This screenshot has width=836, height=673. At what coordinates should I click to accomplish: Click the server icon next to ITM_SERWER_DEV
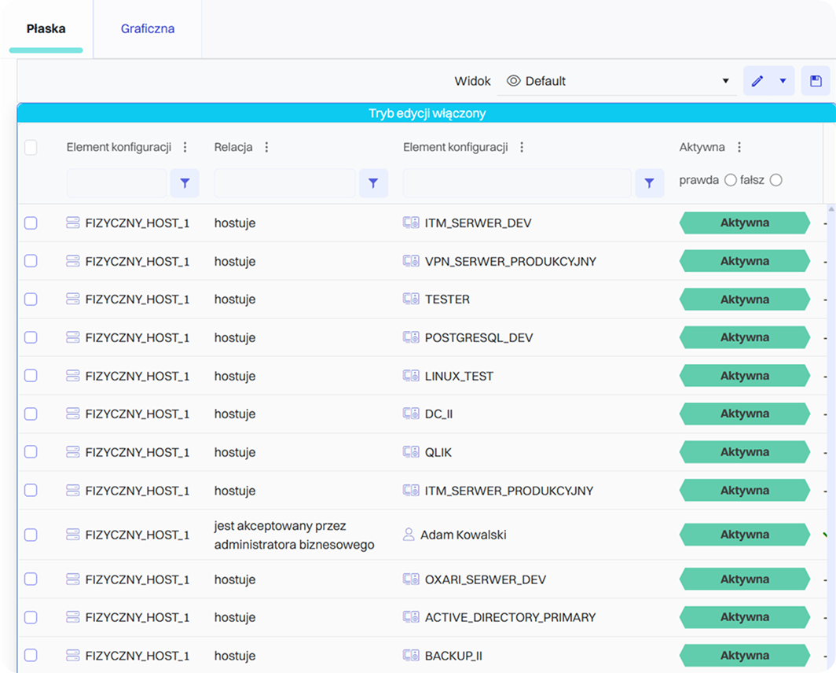[x=411, y=223]
